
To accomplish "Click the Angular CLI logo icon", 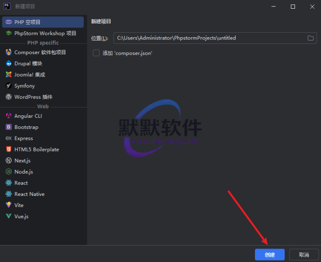I will click(x=9, y=116).
